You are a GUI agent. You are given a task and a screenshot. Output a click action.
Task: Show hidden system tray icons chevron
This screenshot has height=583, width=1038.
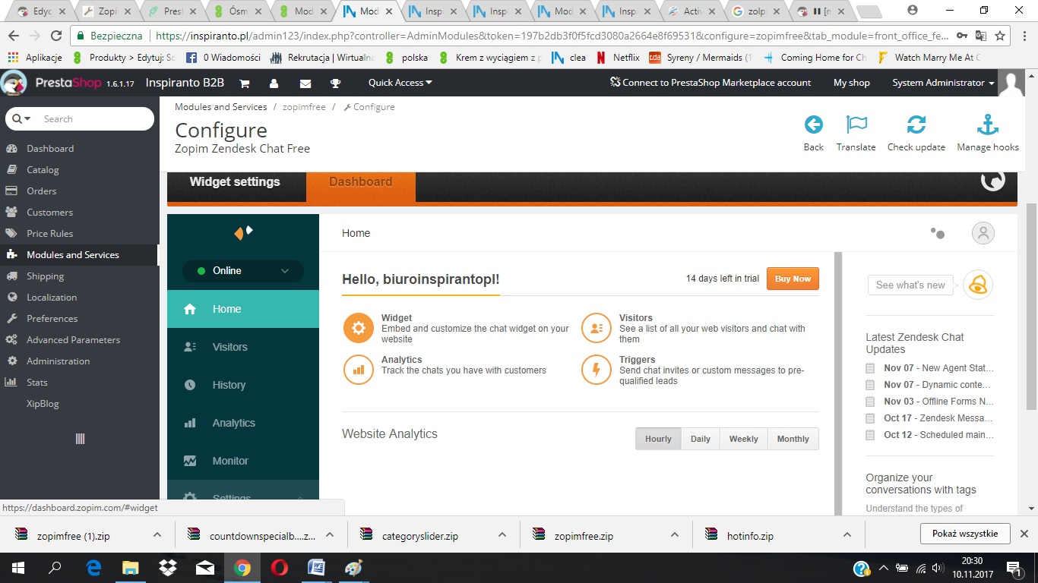(x=883, y=568)
